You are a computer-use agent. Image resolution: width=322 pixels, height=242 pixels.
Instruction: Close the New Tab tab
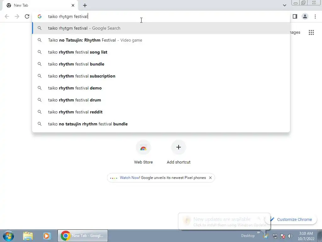click(x=73, y=5)
